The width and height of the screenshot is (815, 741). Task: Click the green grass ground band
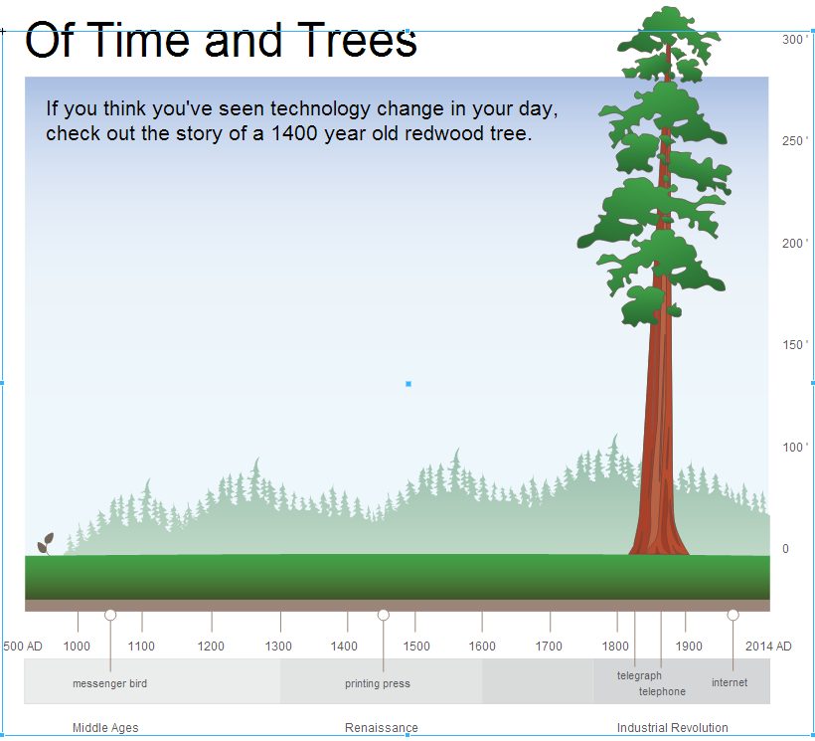point(398,577)
